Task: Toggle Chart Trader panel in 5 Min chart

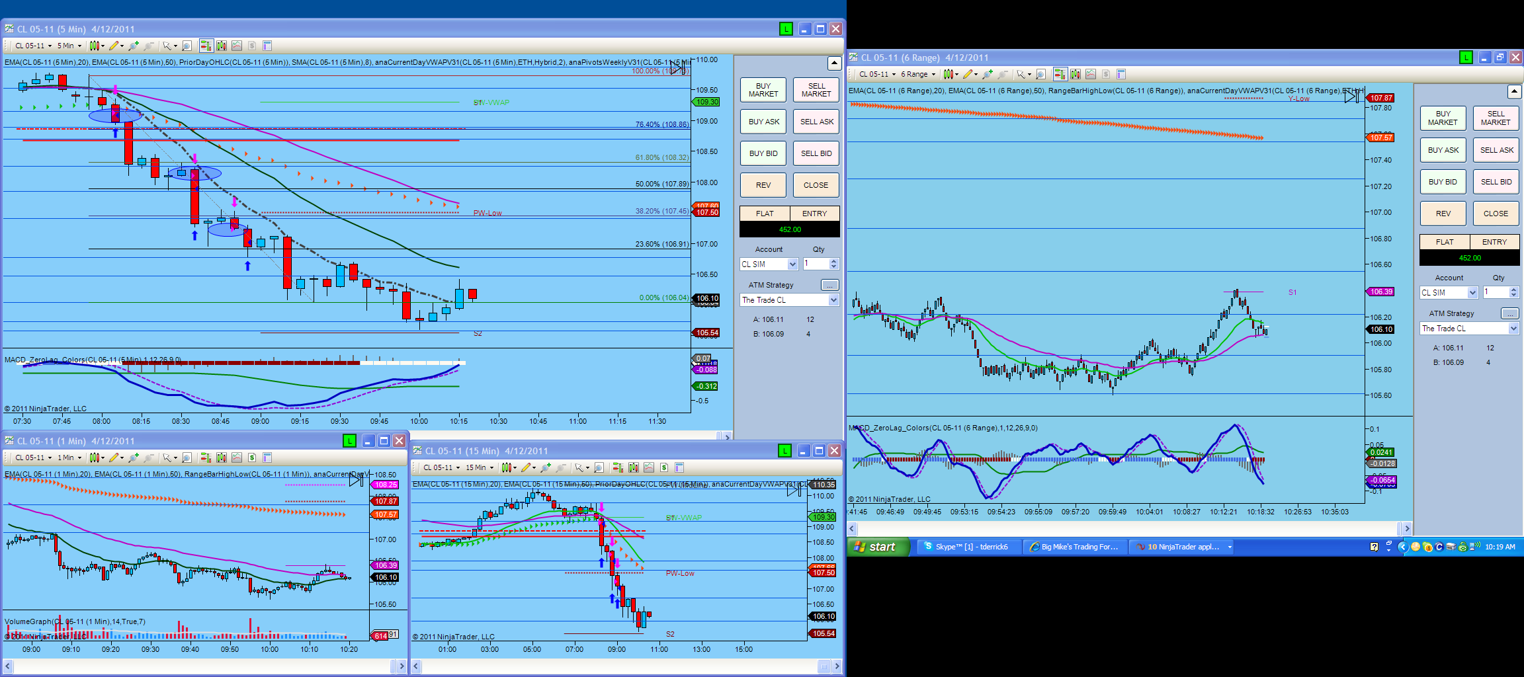Action: coord(206,46)
